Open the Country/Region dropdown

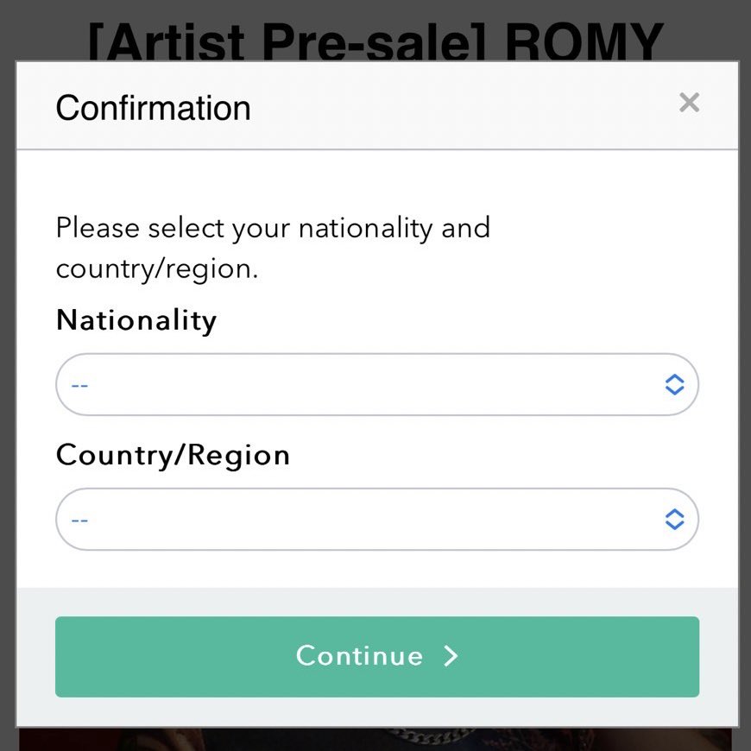click(377, 519)
